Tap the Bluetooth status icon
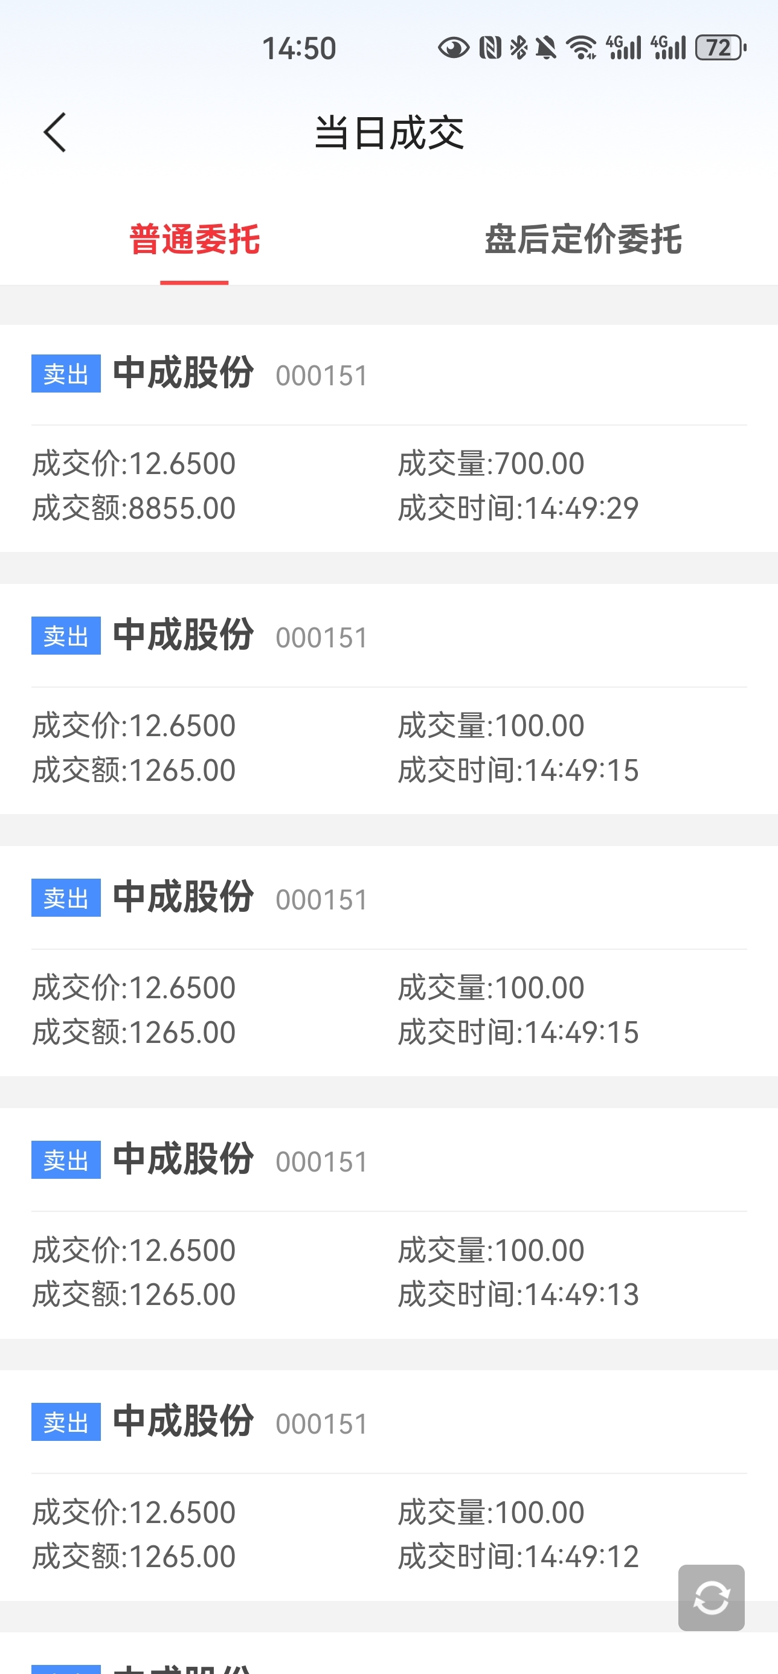Screen dimensions: 778x1674 tap(519, 48)
